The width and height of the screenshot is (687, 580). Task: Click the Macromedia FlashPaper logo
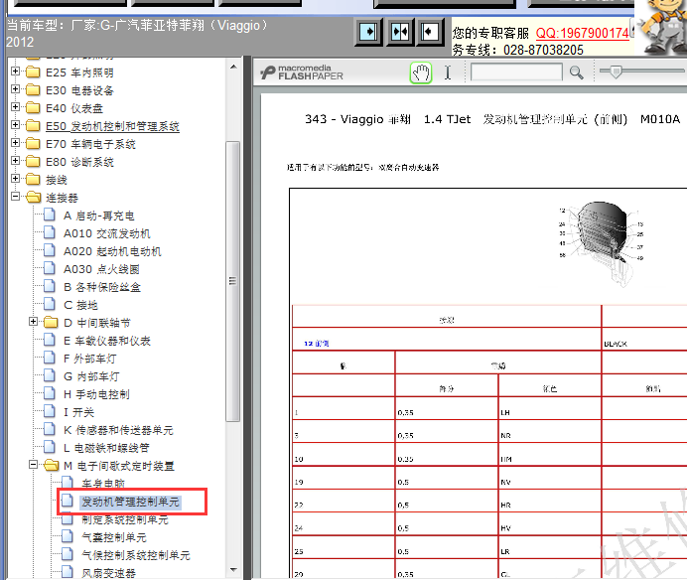(x=302, y=72)
